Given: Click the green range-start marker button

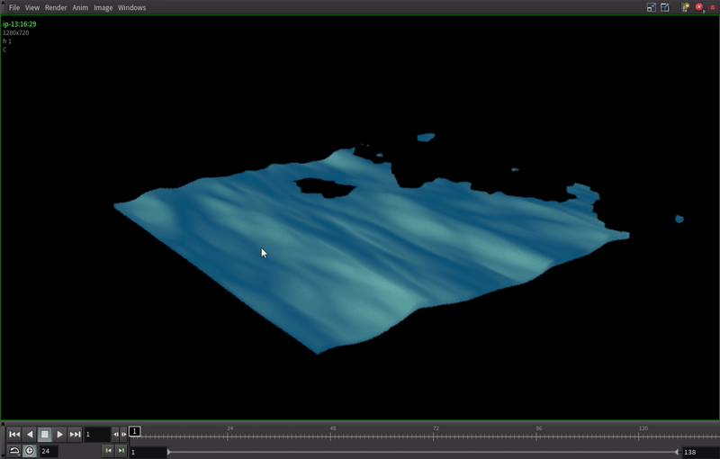Looking at the screenshot, I should tap(108, 451).
